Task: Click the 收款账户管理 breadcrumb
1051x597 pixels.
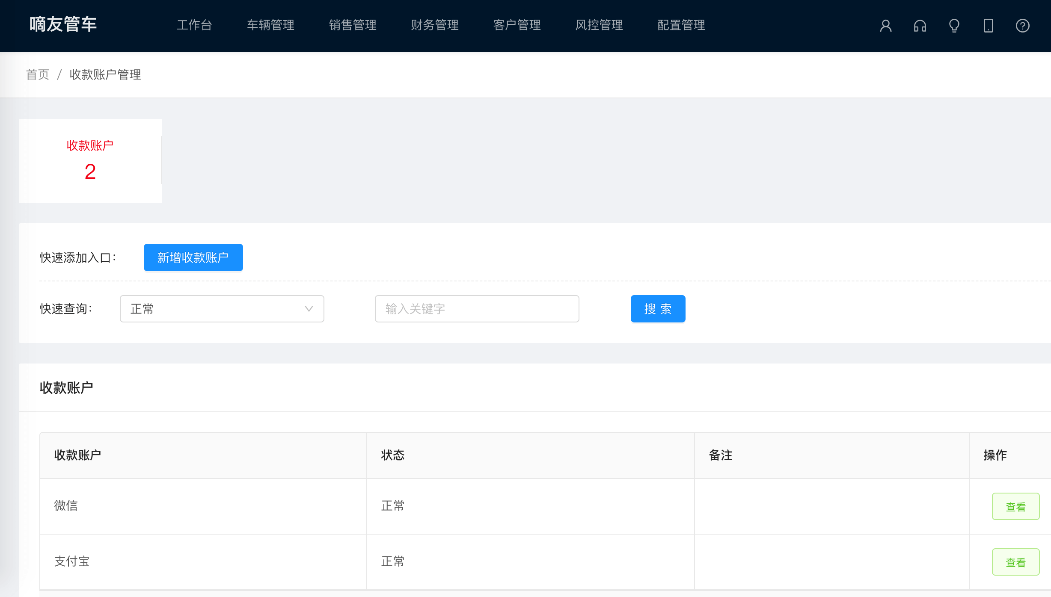Action: (x=105, y=74)
